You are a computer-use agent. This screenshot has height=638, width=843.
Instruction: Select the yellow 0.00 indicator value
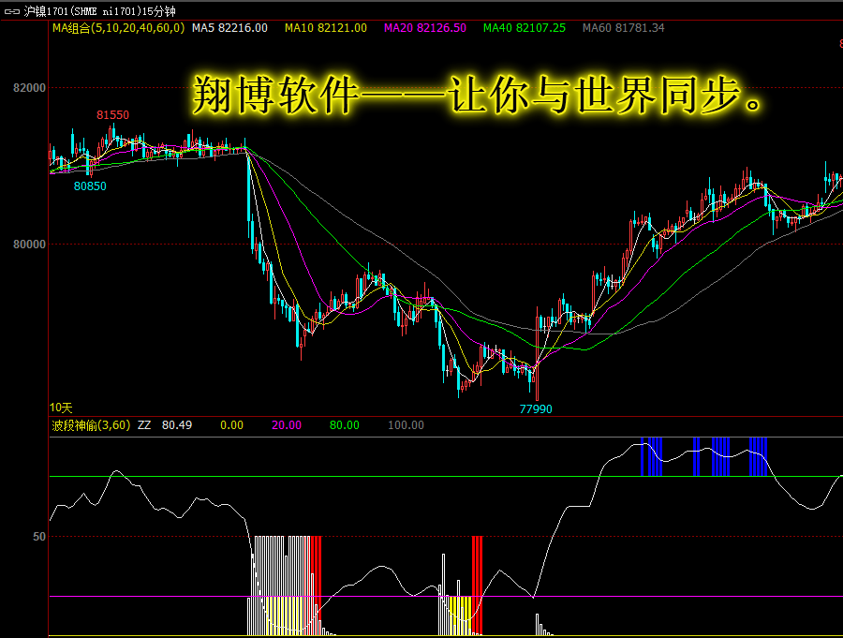point(231,425)
